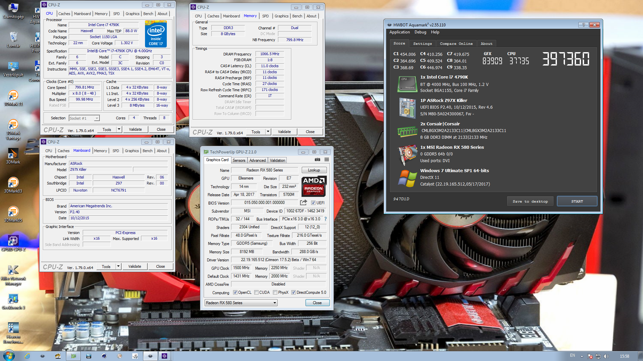Click the Intel Core i7 logo in CPU-Z

[156, 34]
